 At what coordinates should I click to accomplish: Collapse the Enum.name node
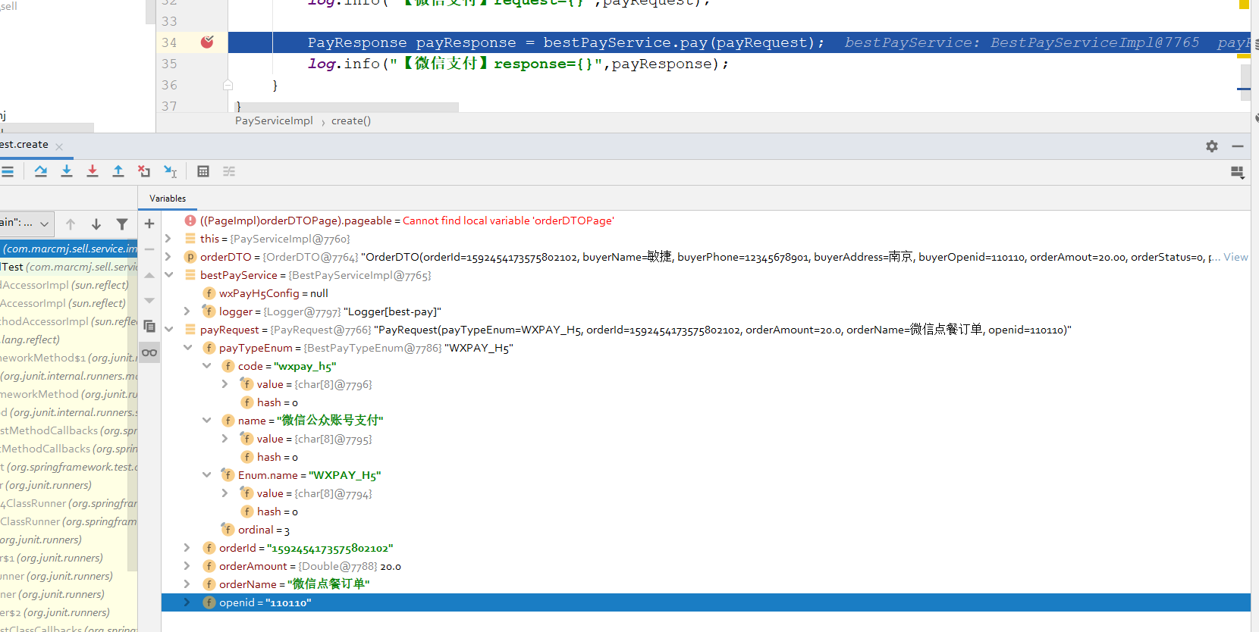coord(206,475)
